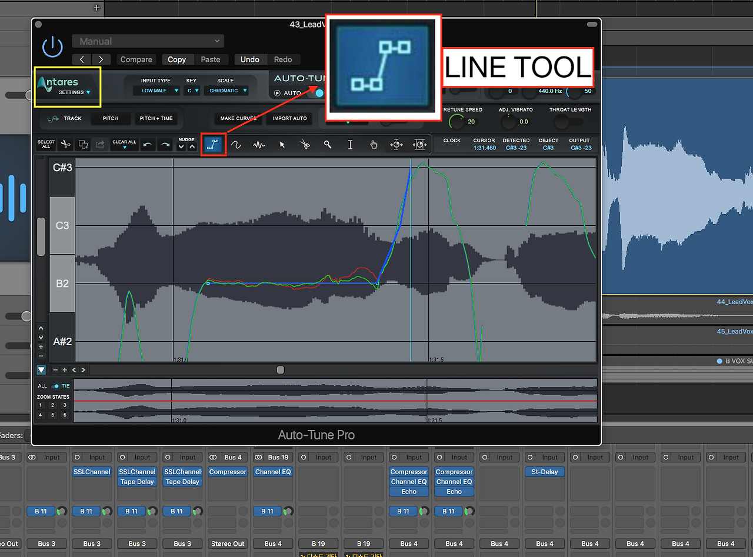This screenshot has height=557, width=753.
Task: Open the Input Type dropdown showing LOW MALE
Action: 156,91
